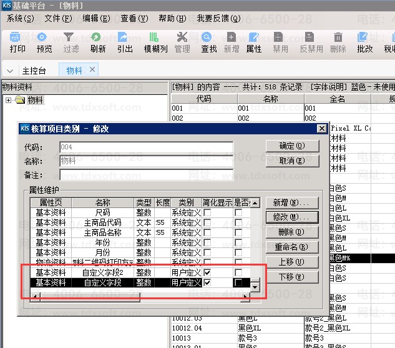Click the 预览 (Preview) toolbar icon

(44, 42)
